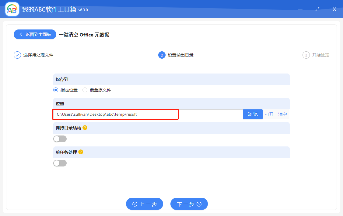Click the 开始处理 step label
Screen dimensions: 343x216
pyautogui.click(x=319, y=55)
